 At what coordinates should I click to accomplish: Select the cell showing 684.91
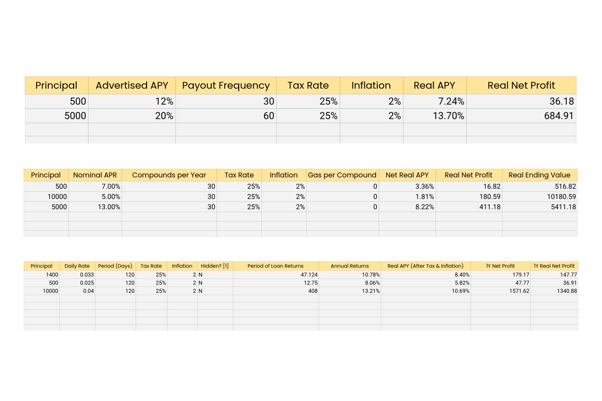521,116
